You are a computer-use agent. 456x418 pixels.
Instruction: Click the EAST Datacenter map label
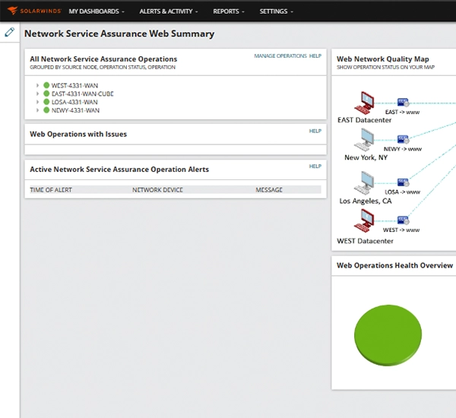pos(364,120)
